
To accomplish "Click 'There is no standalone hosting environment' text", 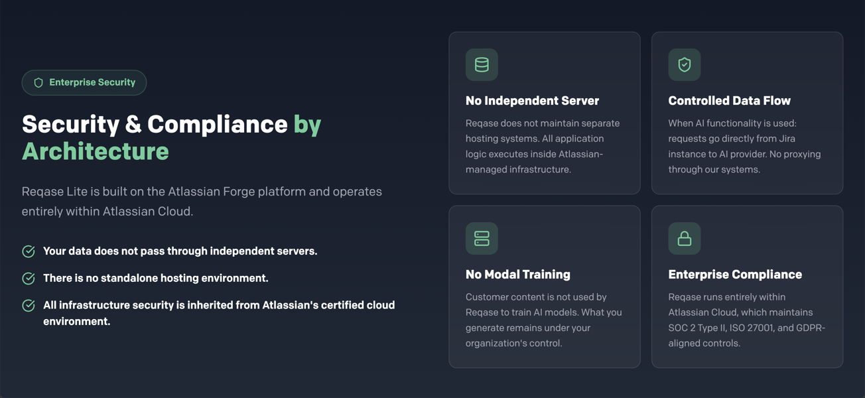I will coord(155,279).
